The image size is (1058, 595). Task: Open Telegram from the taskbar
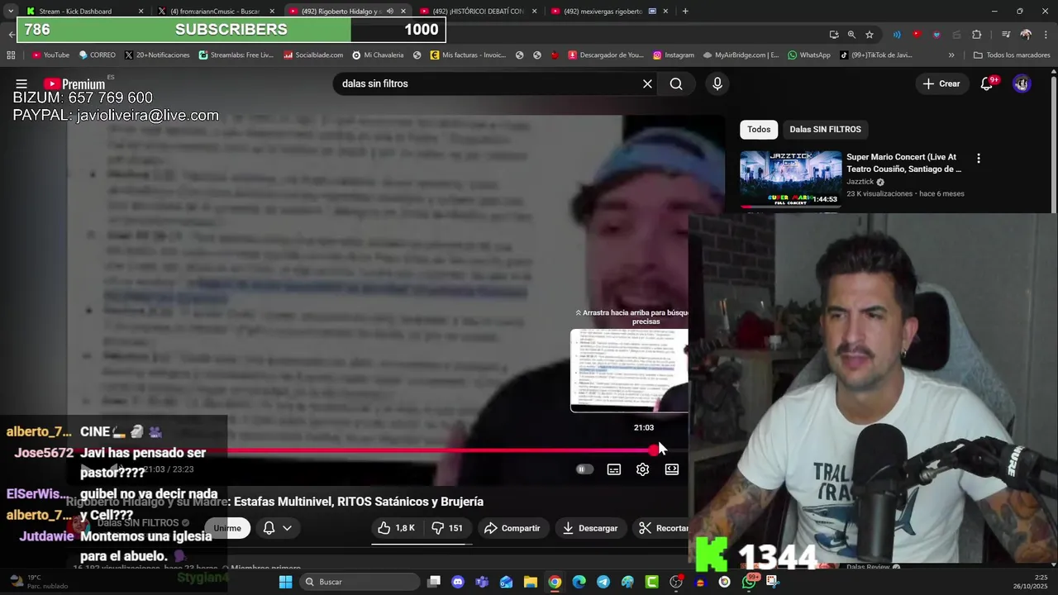tap(603, 582)
